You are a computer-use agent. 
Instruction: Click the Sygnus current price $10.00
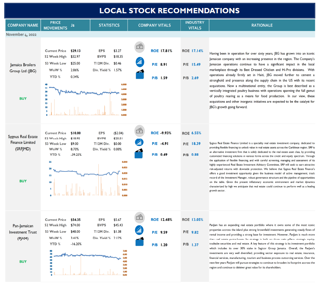[x=76, y=133]
